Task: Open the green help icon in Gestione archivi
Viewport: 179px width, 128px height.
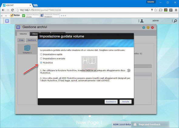Action: 144,28
